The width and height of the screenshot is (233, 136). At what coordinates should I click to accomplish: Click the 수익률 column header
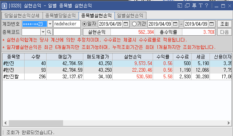(163, 57)
